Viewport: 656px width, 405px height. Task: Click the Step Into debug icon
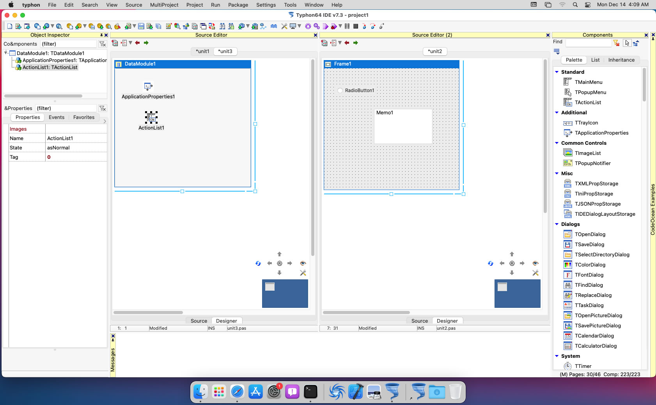point(364,26)
